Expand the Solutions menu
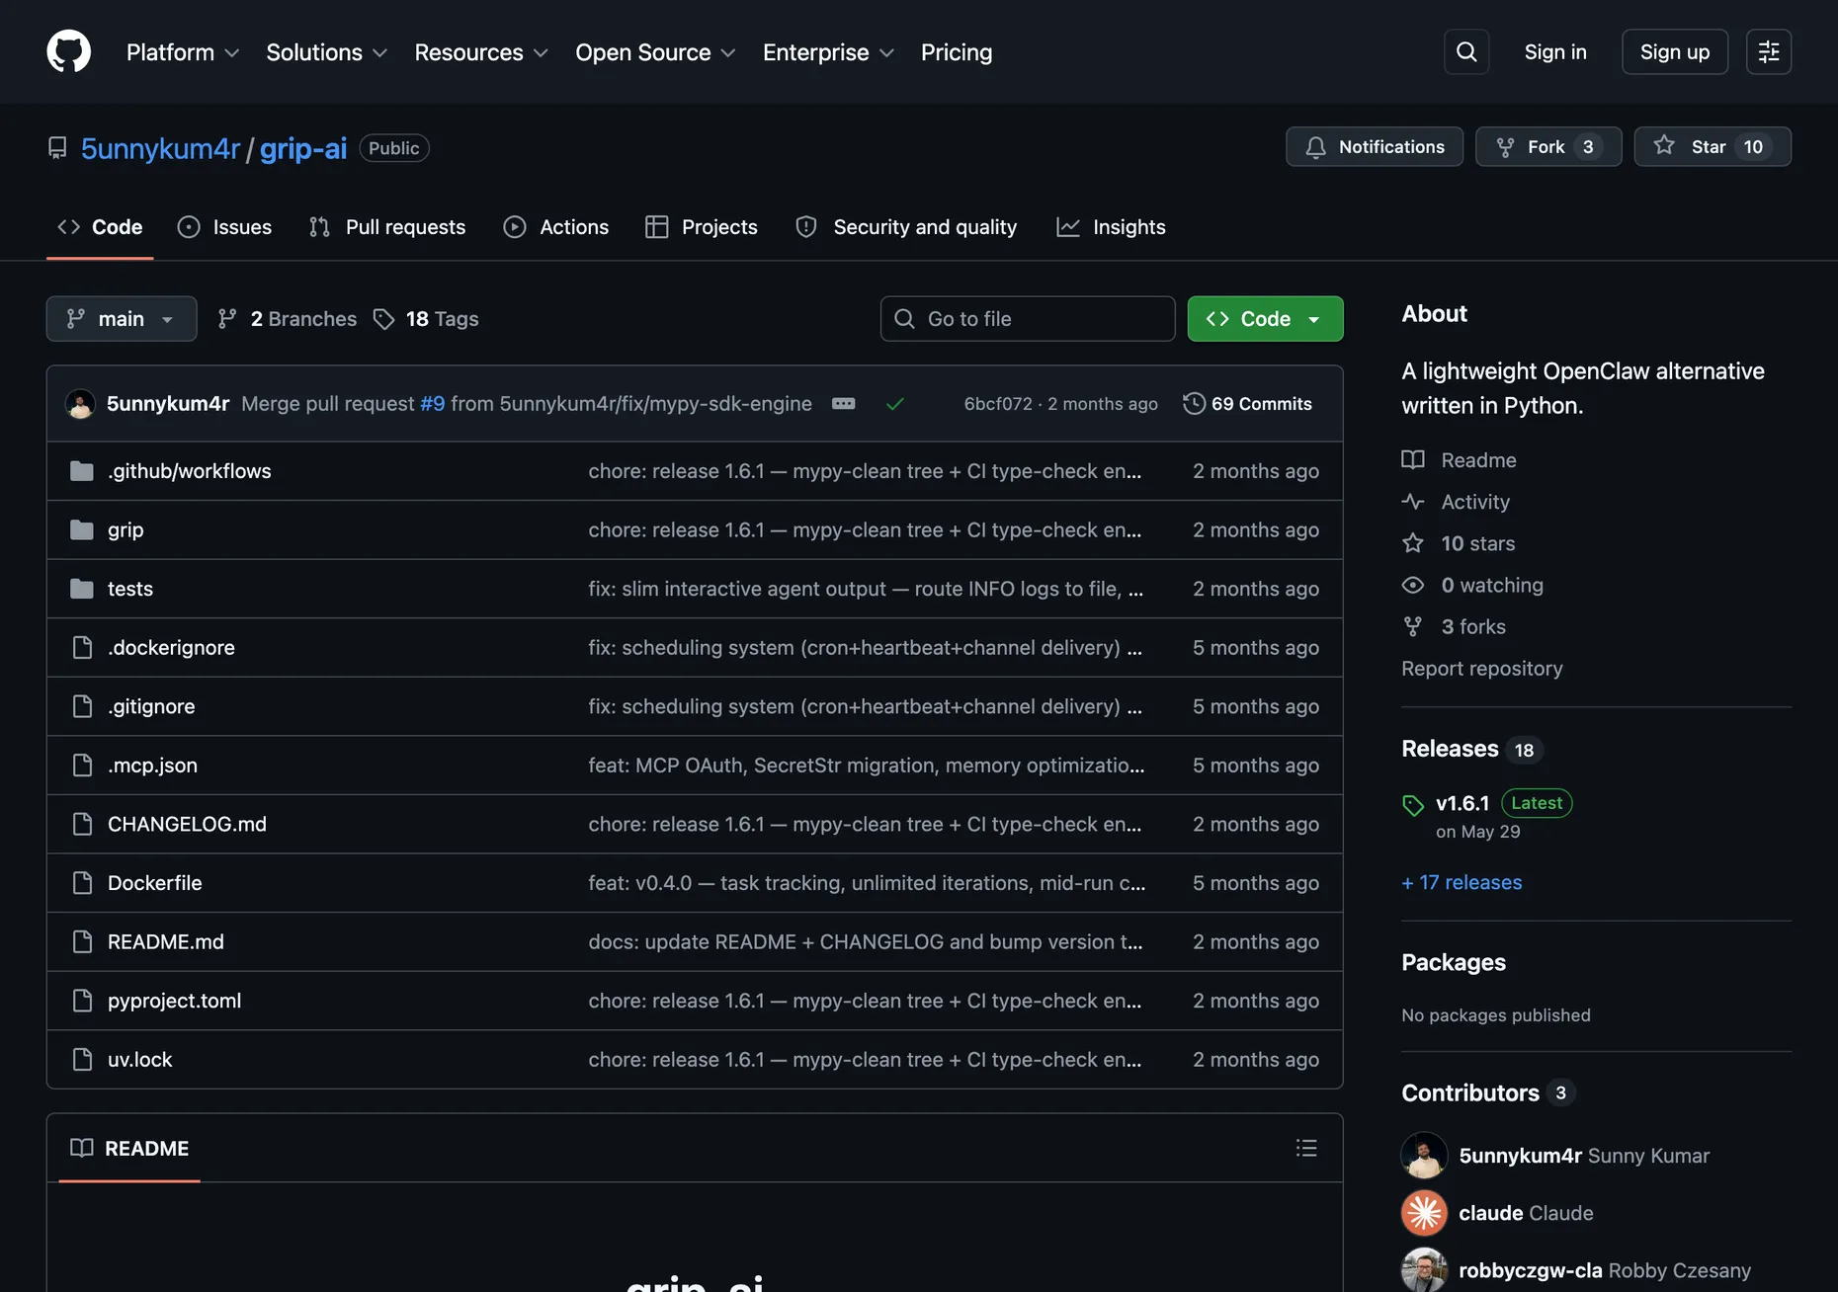Screen dimensions: 1838x1292 326,52
